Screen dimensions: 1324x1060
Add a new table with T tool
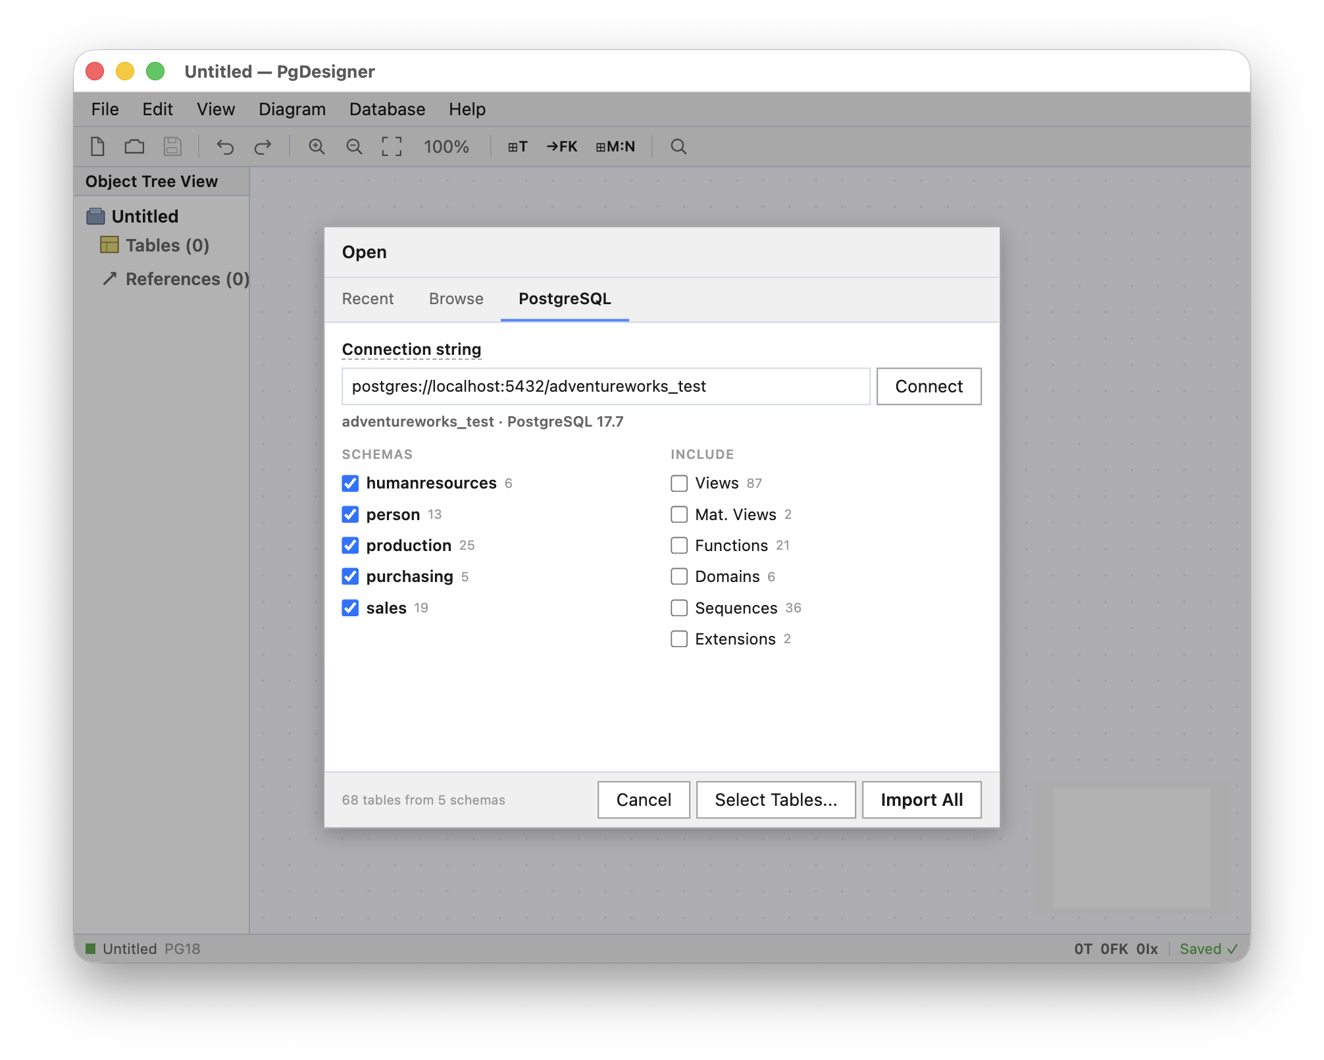(x=518, y=146)
